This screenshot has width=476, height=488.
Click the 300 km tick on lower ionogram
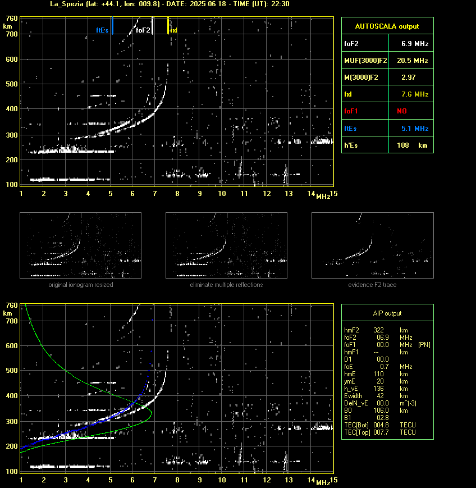[12, 421]
